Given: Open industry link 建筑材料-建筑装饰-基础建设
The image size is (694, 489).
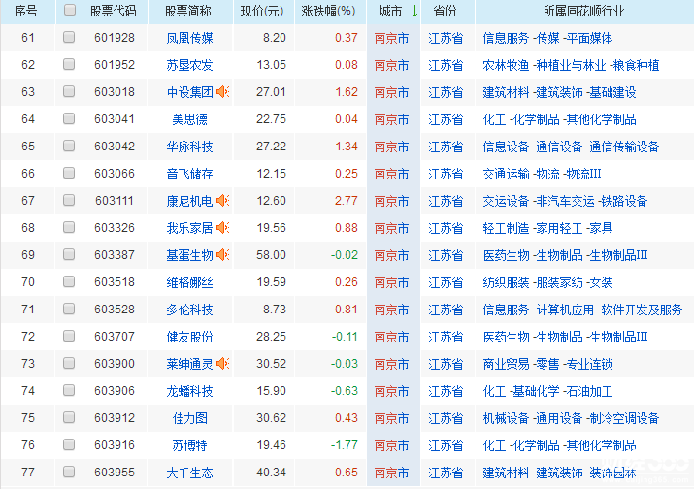Looking at the screenshot, I should [559, 92].
